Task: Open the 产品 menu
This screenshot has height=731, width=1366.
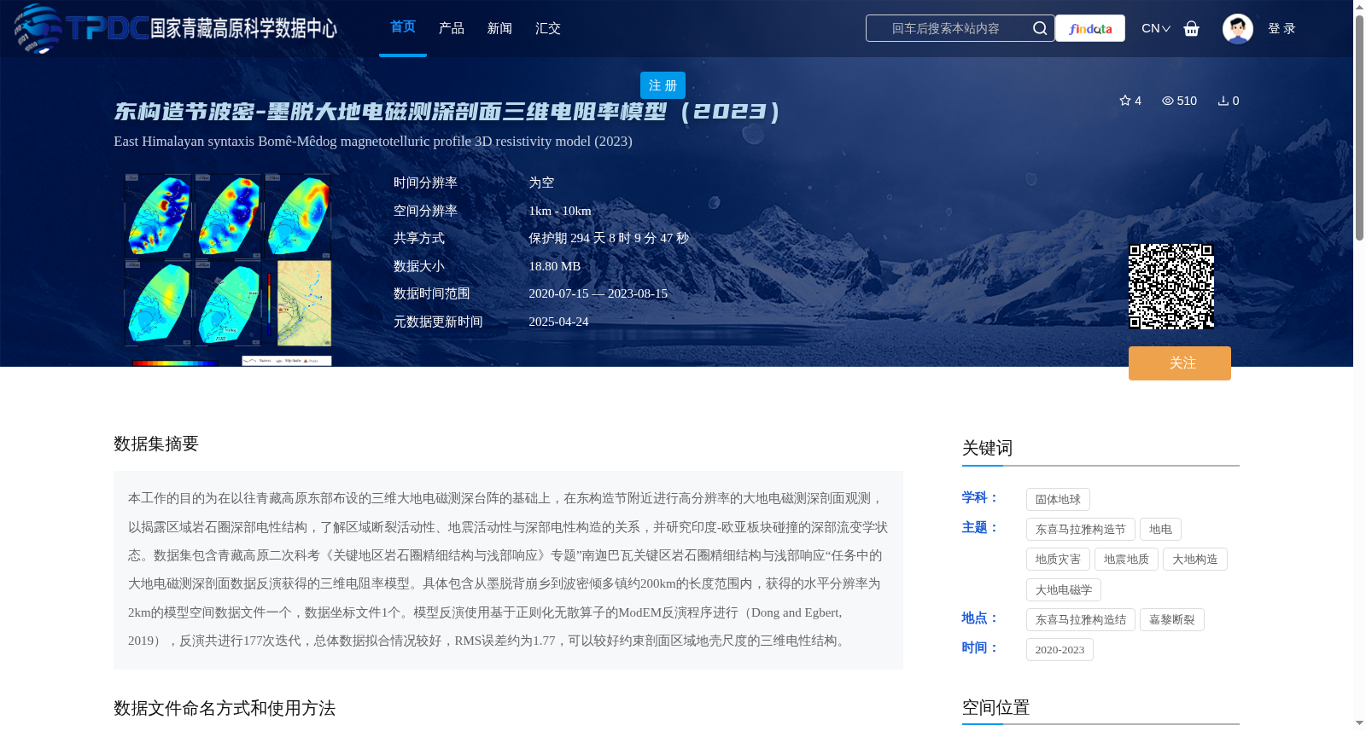Action: (x=452, y=28)
